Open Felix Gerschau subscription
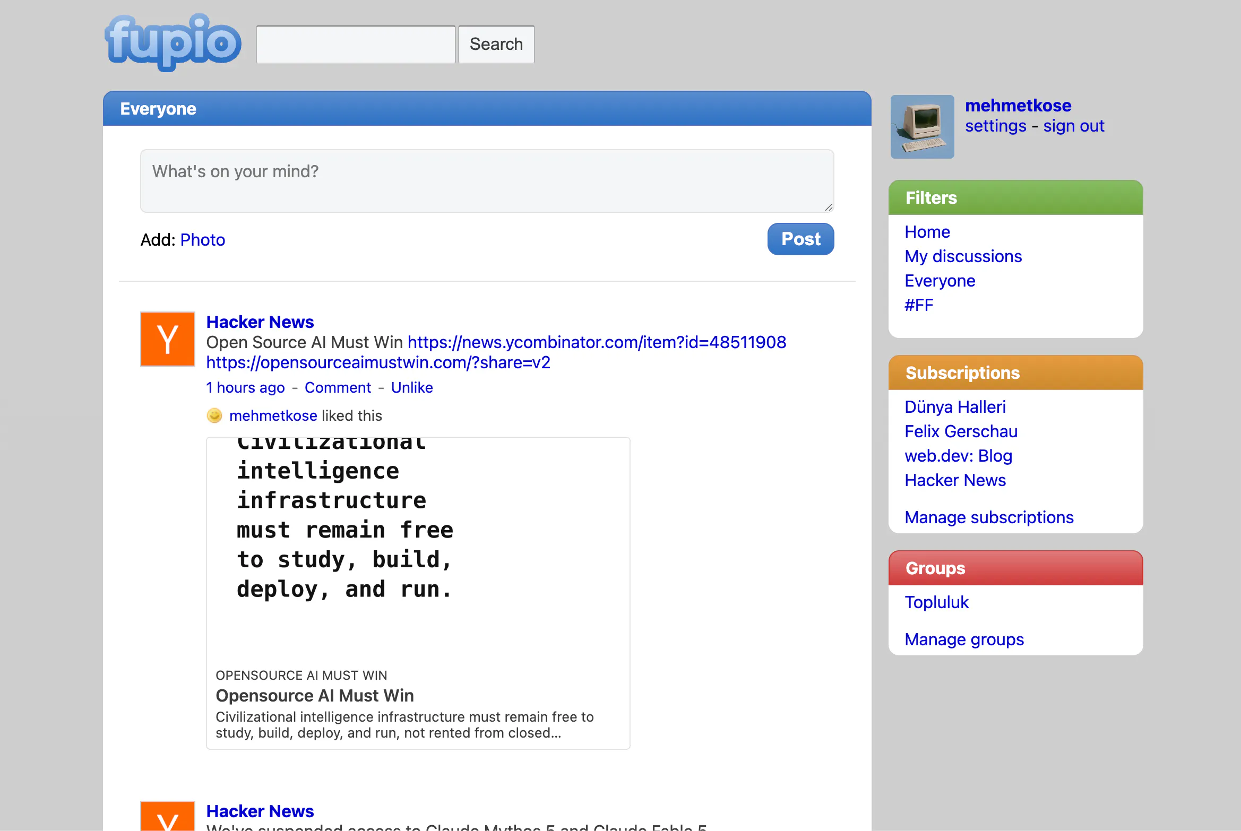This screenshot has height=831, width=1241. pyautogui.click(x=961, y=431)
